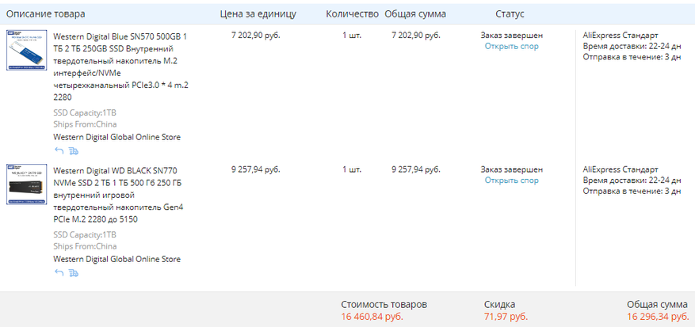
Task: Visit the Western Digital store link under SN770
Action: (x=116, y=259)
